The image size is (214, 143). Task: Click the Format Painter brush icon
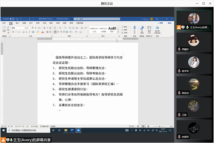point(8,33)
